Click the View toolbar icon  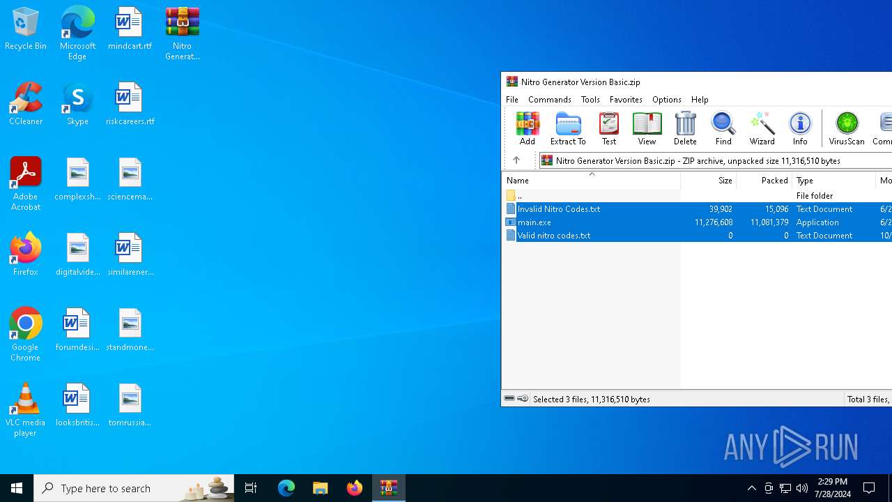click(x=647, y=128)
